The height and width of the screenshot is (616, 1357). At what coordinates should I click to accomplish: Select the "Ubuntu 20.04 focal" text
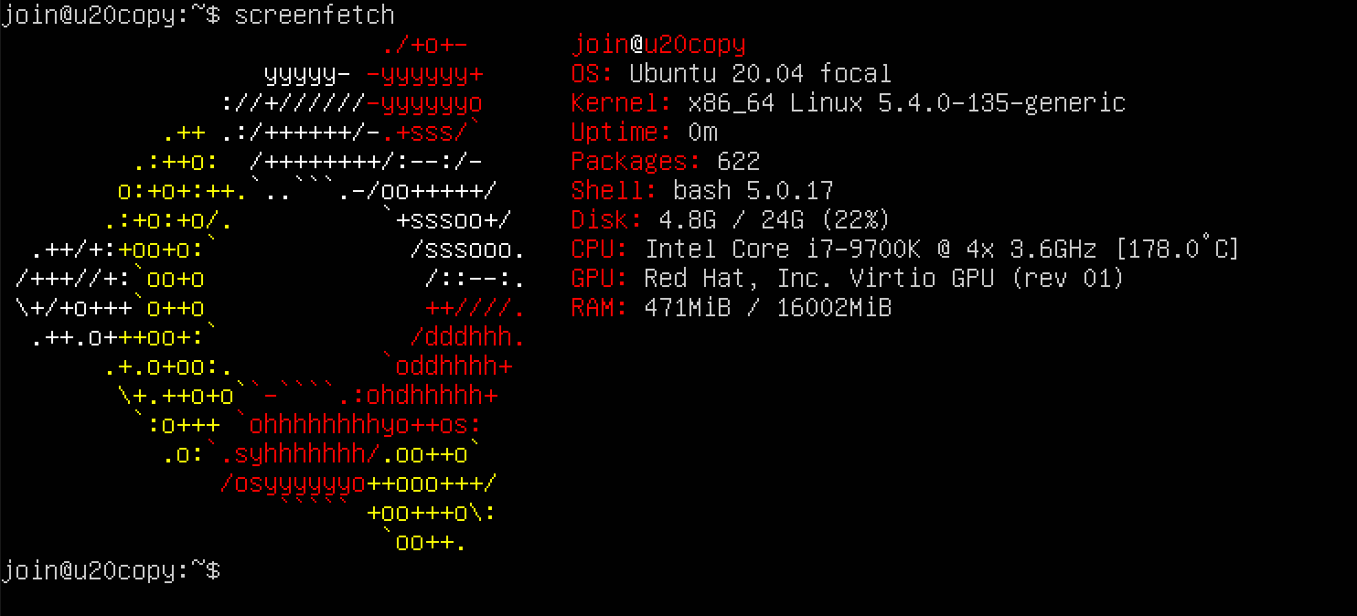760,74
